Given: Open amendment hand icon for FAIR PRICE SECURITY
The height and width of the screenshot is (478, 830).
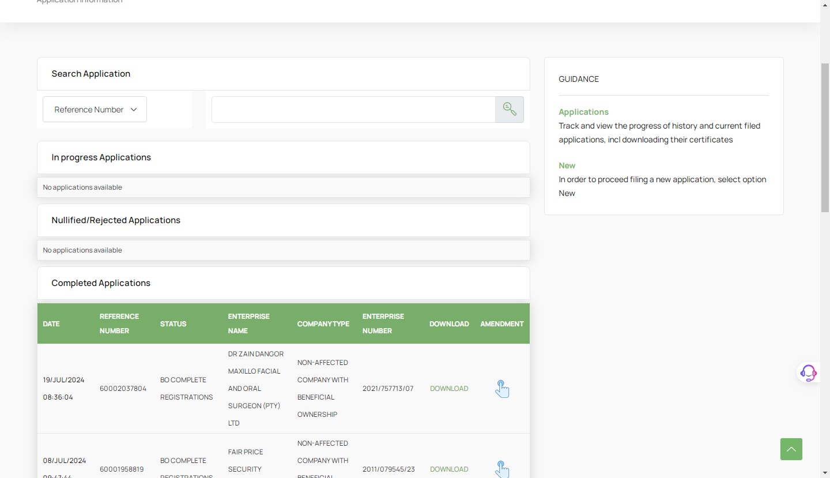Looking at the screenshot, I should click(502, 469).
